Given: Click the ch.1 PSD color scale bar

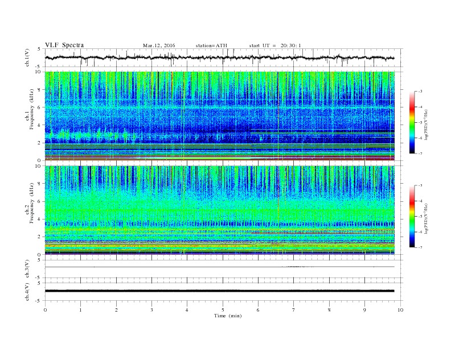Looking at the screenshot, I should click(x=412, y=122).
